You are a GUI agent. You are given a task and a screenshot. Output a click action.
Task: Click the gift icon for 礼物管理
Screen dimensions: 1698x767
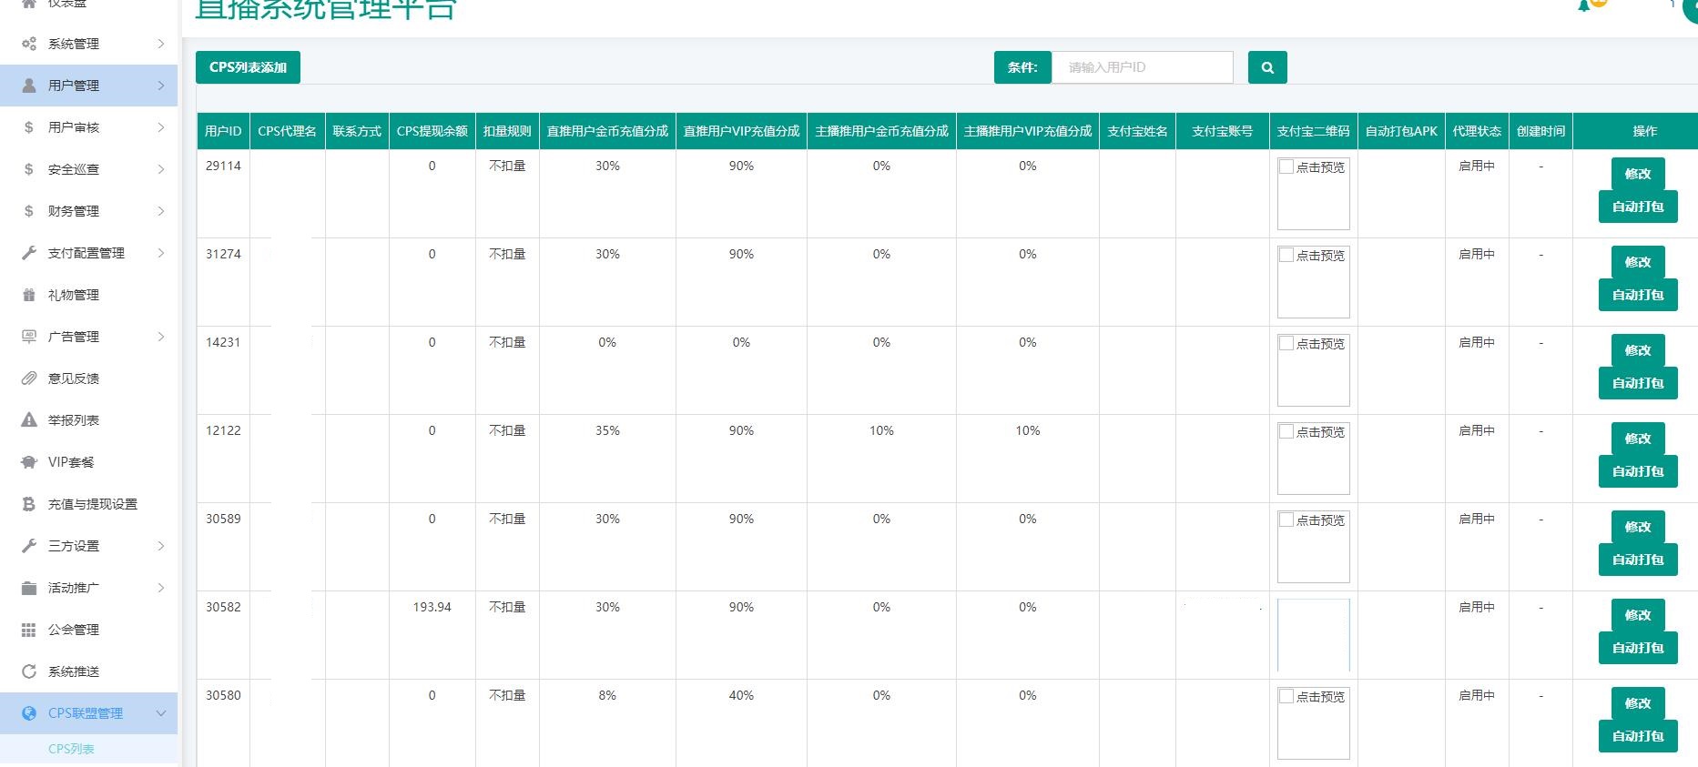29,295
